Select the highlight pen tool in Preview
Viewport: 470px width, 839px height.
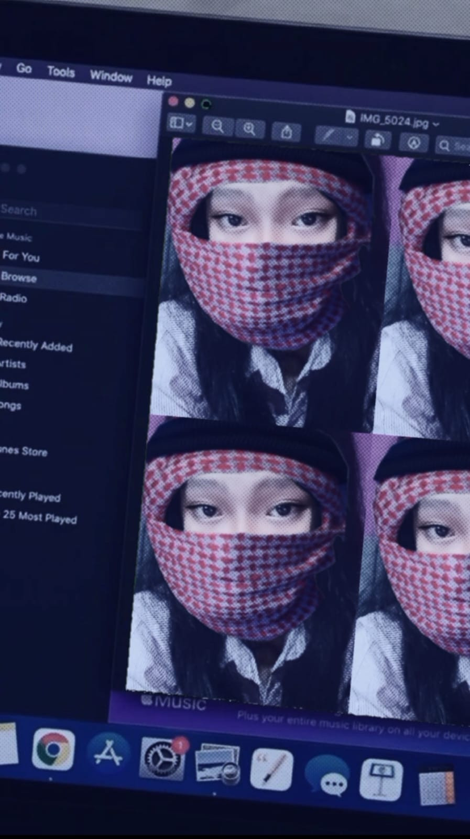pos(329,135)
